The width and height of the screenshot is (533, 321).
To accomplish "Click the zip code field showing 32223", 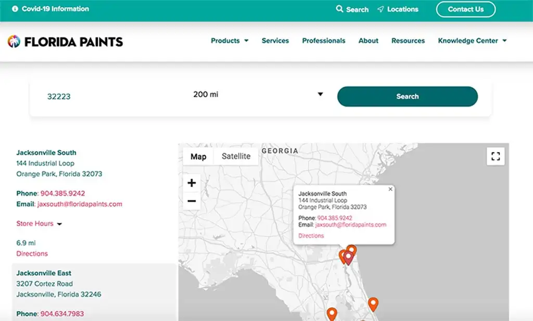I will pos(104,97).
